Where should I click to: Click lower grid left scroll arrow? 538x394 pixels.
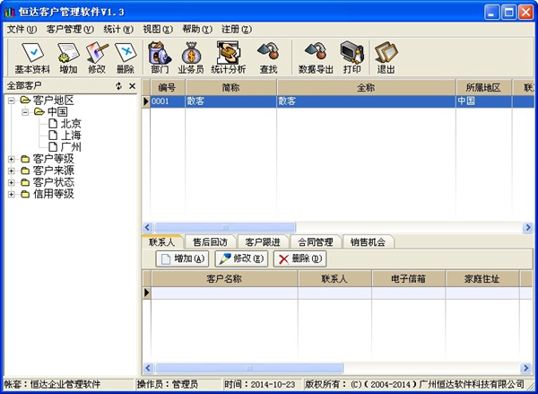[148, 368]
